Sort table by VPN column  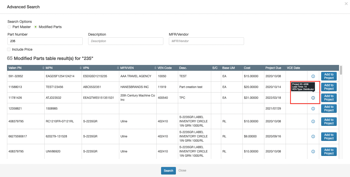[118, 68]
